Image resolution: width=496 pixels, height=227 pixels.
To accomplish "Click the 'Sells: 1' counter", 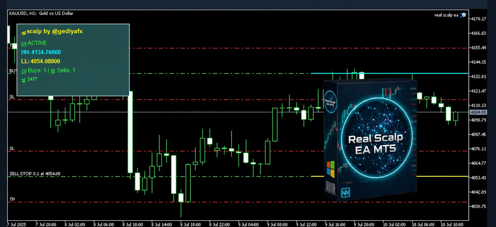I will 66,71.
